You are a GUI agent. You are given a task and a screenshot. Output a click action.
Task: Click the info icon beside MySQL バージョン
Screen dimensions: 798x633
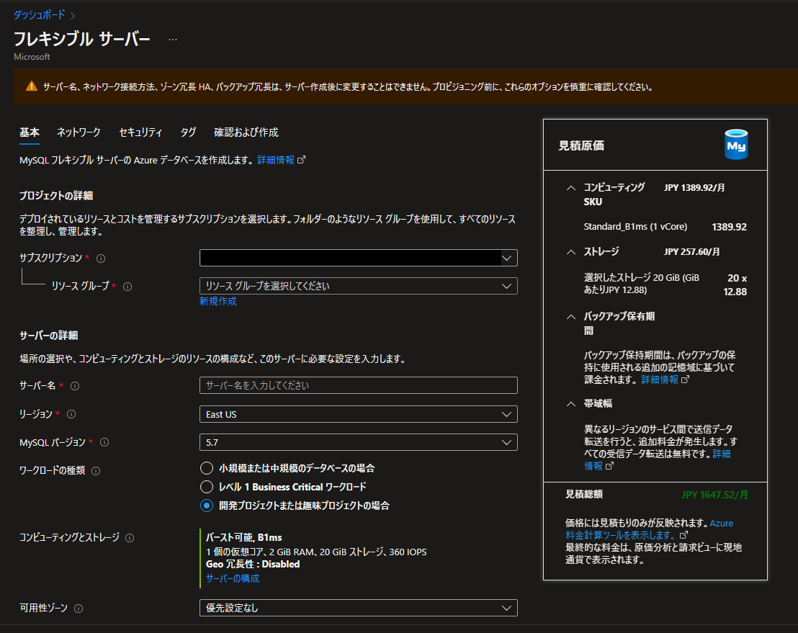click(x=104, y=442)
